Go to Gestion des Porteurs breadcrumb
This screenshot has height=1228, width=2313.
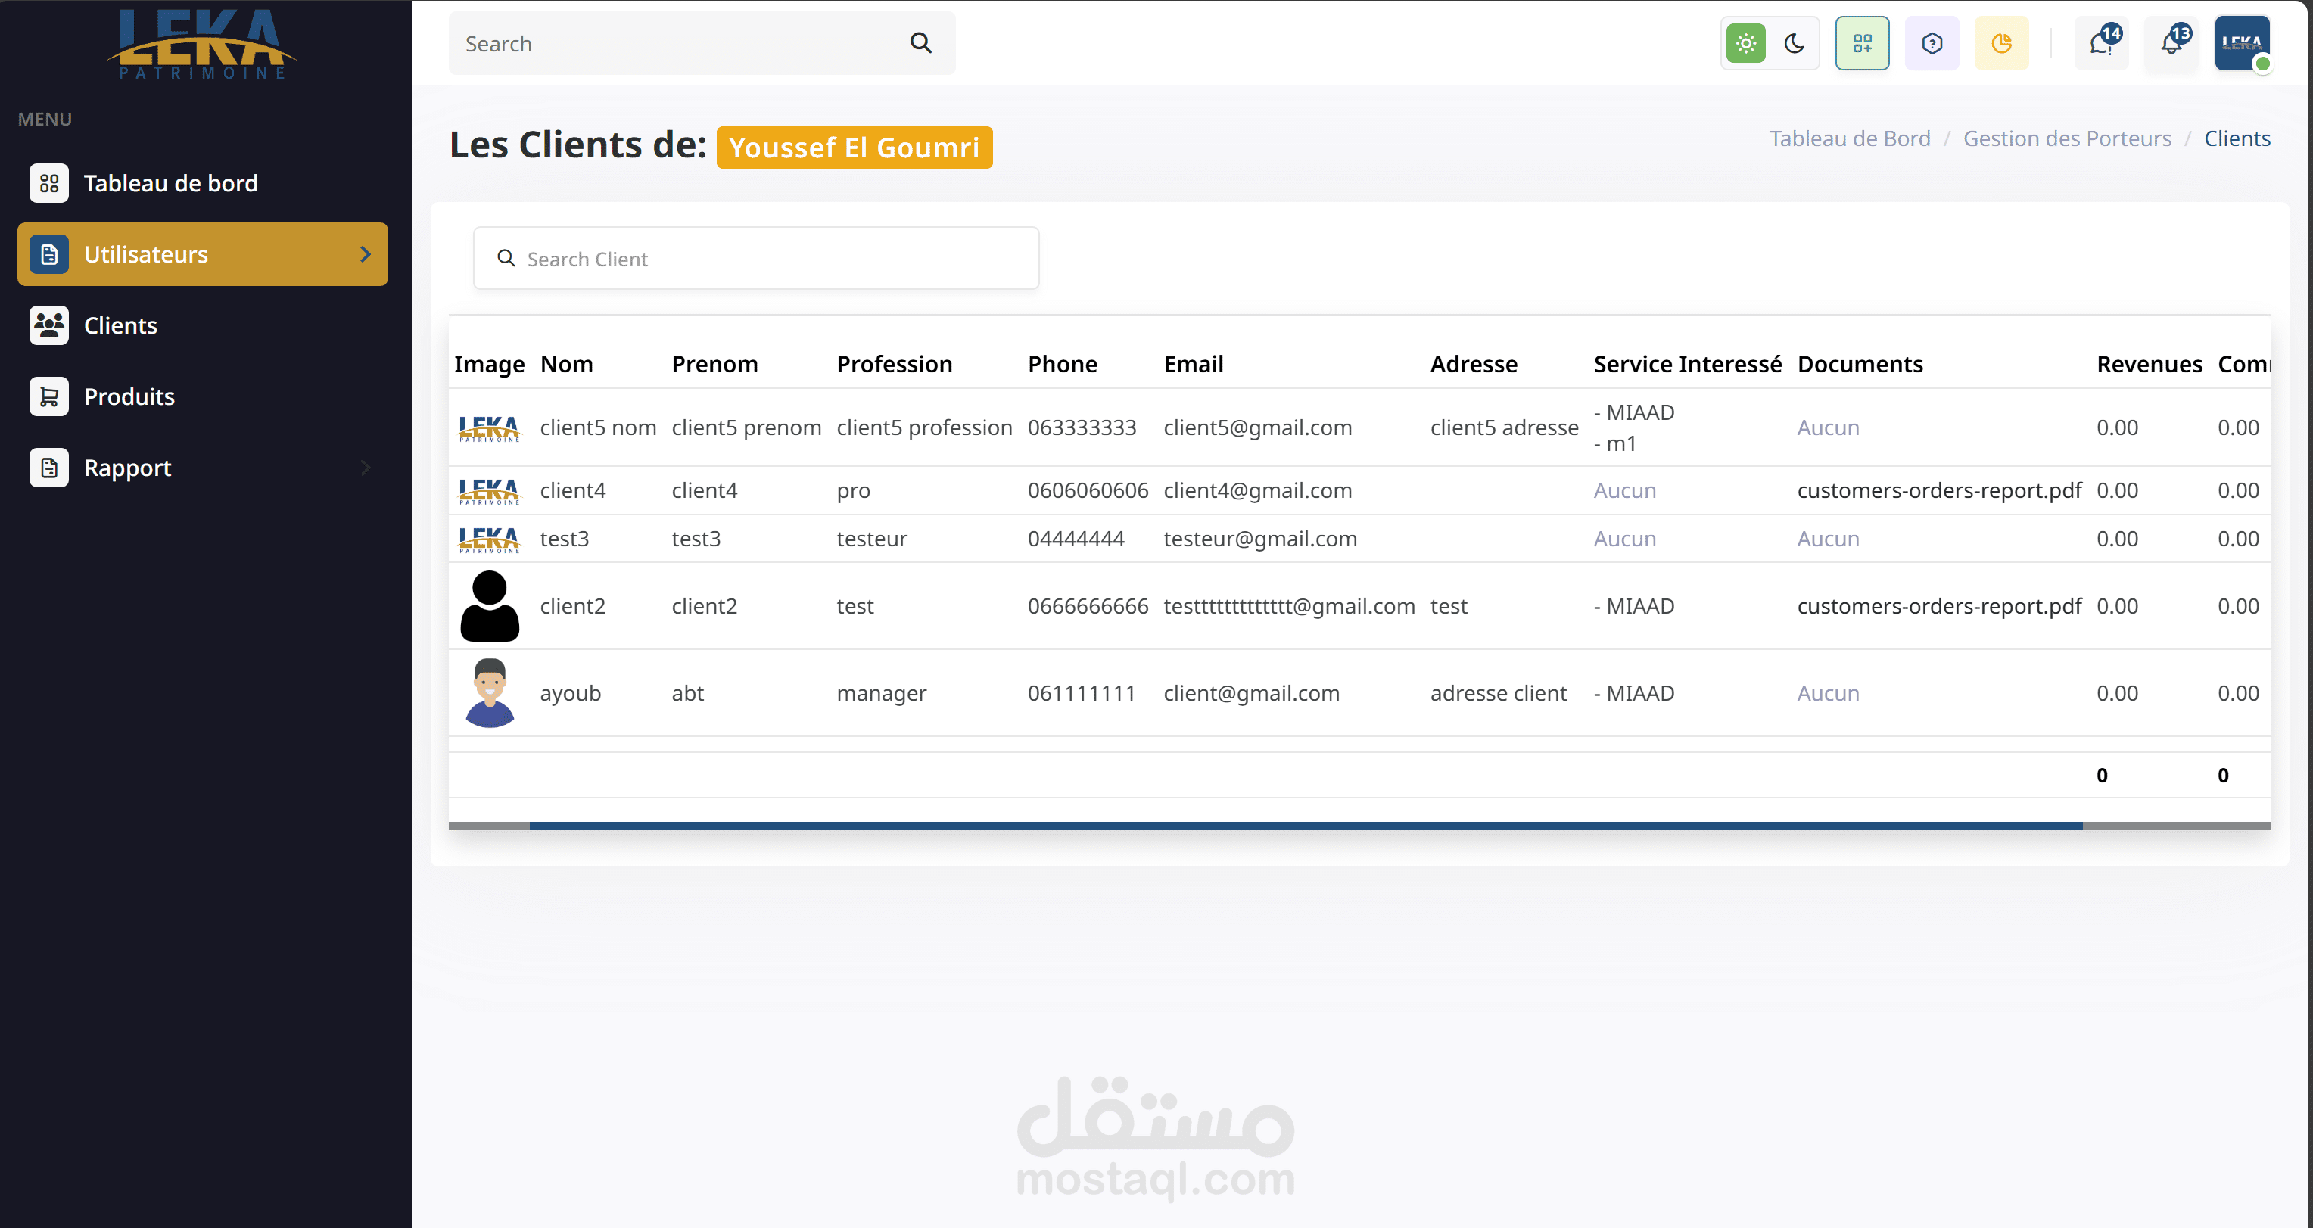click(2067, 138)
